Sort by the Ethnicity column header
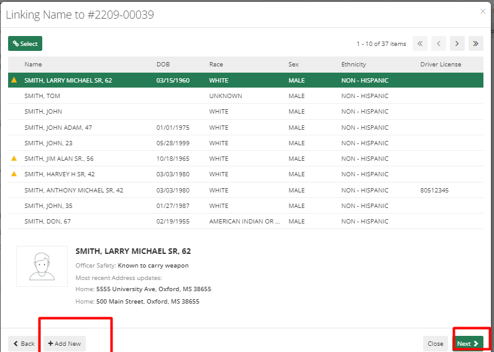This screenshot has height=352, width=494. (354, 64)
